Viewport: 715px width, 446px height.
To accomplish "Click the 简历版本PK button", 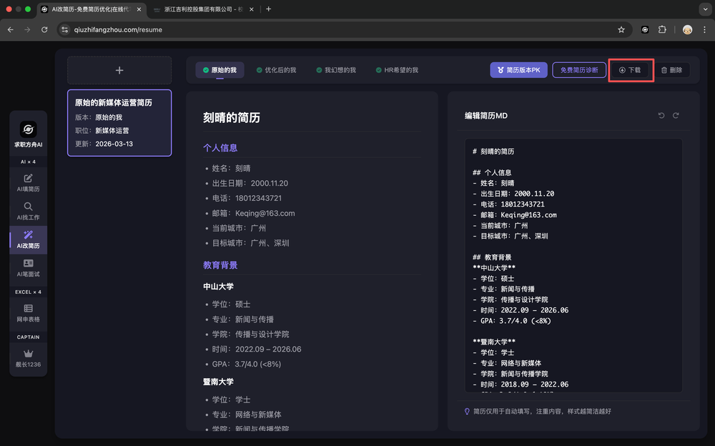I will click(x=518, y=70).
